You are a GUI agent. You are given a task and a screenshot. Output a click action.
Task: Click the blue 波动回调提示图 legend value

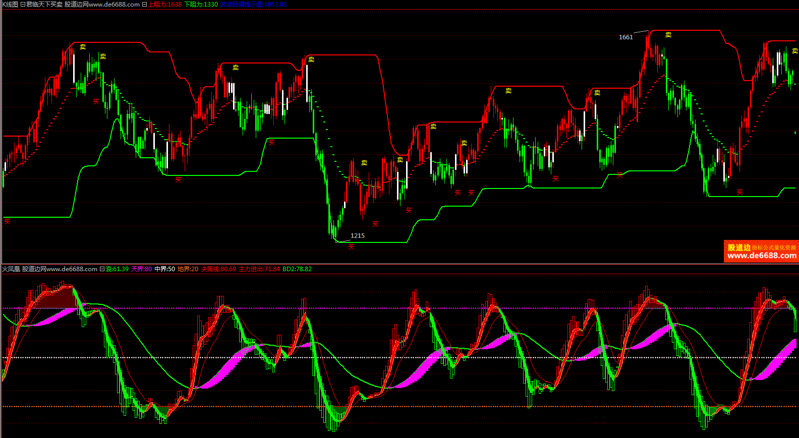tap(253, 5)
